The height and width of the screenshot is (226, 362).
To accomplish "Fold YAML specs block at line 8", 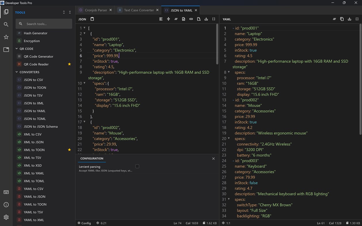I will pos(229,72).
